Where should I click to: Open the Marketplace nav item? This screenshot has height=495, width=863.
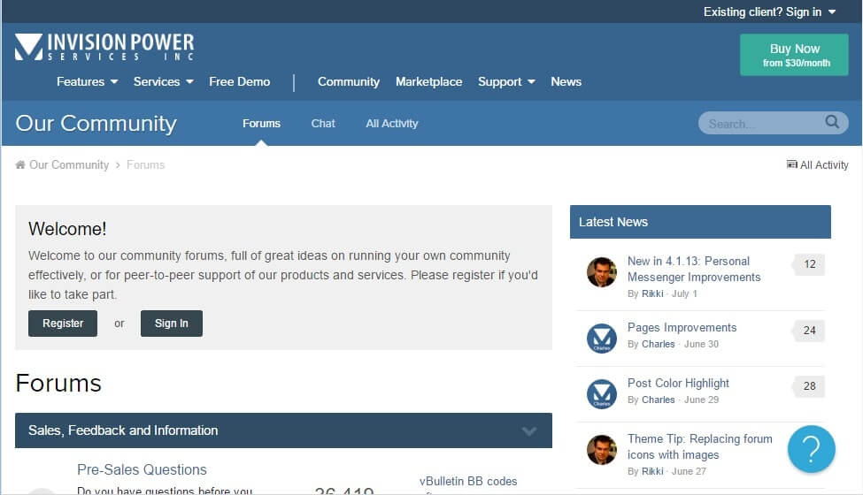coord(428,82)
